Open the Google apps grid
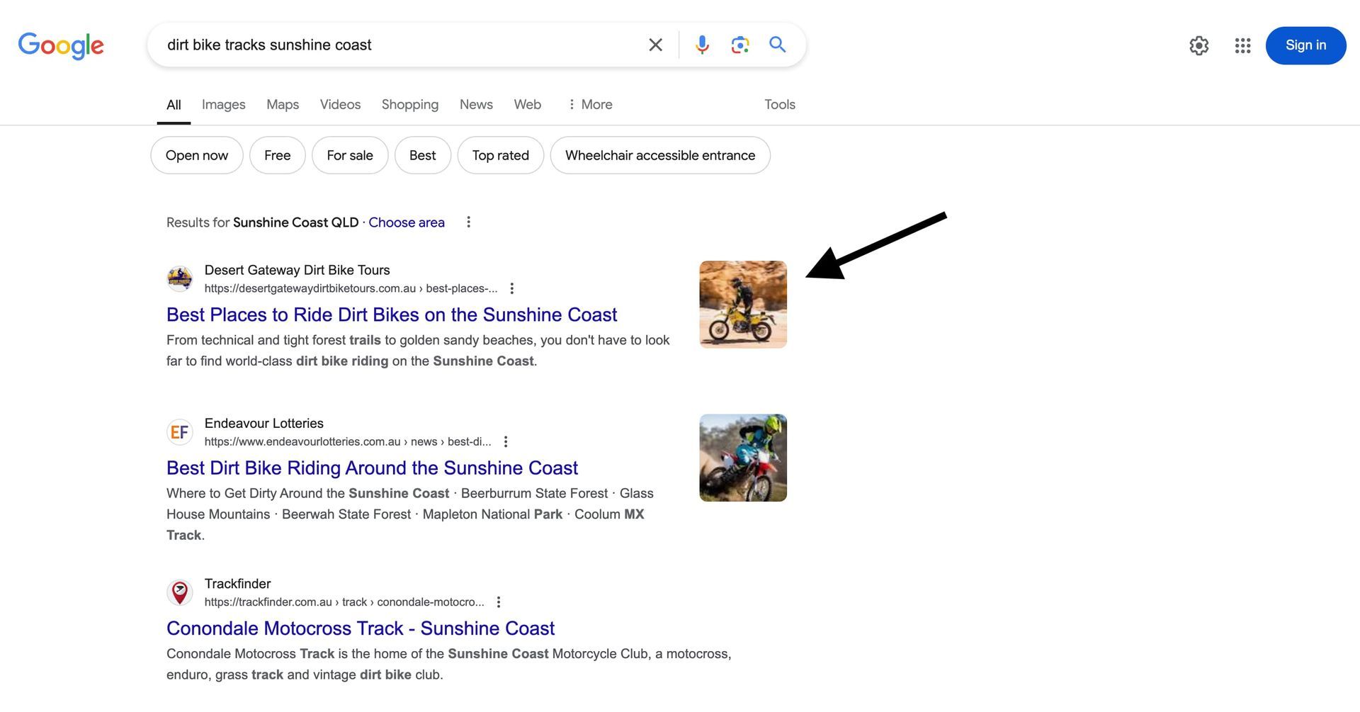The width and height of the screenshot is (1360, 712). click(1242, 45)
